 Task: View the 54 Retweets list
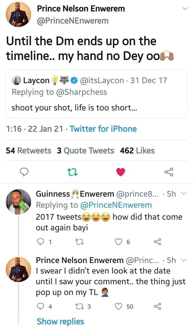(x=29, y=151)
